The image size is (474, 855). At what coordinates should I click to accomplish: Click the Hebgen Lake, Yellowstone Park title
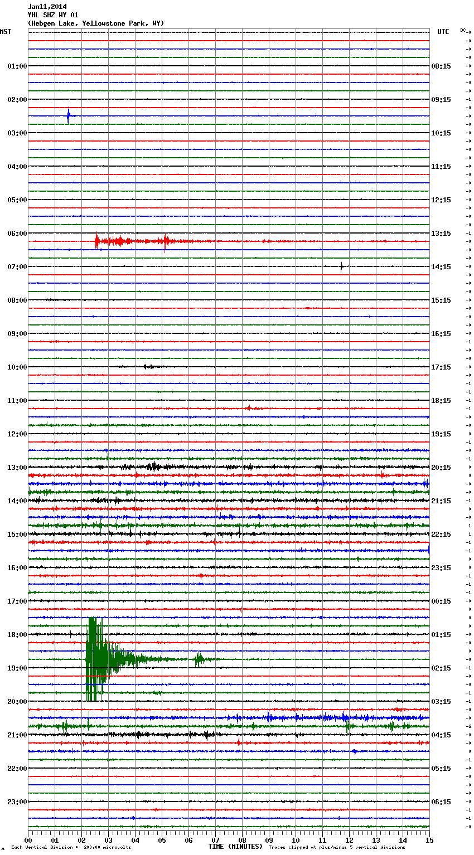point(96,23)
